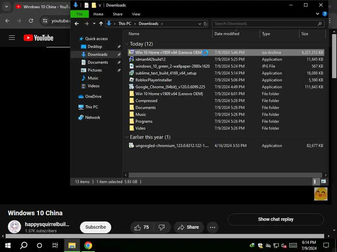Viewport: 337px width, 252px height.
Task: Click the Search Downloads field
Action: click(x=268, y=24)
